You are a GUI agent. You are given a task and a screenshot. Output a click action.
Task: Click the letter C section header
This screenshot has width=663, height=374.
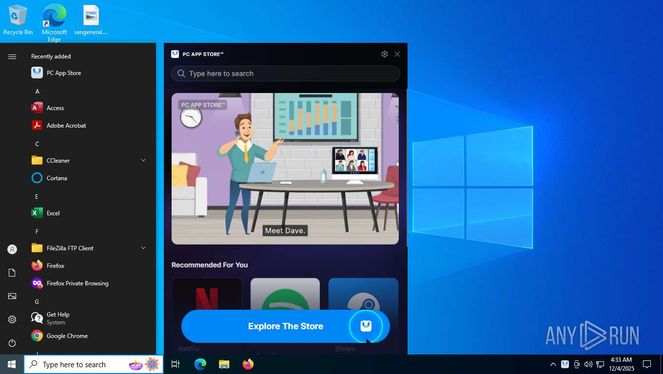pos(37,144)
